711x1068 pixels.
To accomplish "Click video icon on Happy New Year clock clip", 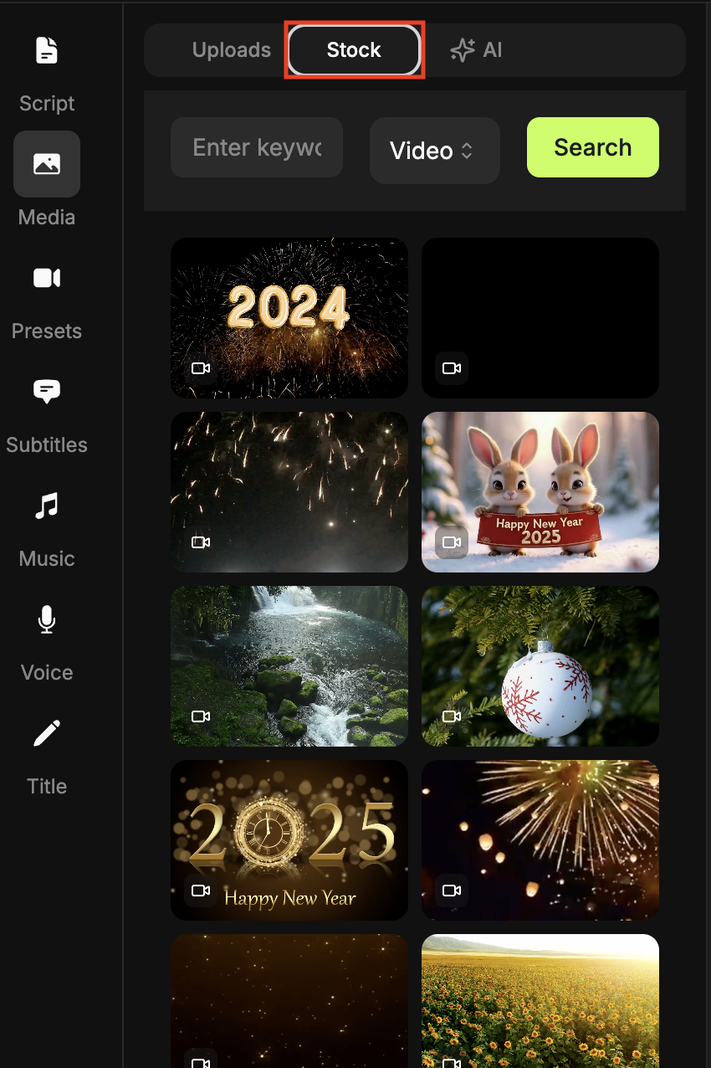I will (201, 891).
